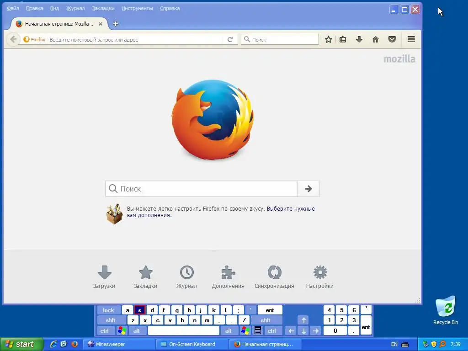Toggle the lock key on on-screen keyboard
Viewport: 468px width, 351px height.
click(x=109, y=310)
